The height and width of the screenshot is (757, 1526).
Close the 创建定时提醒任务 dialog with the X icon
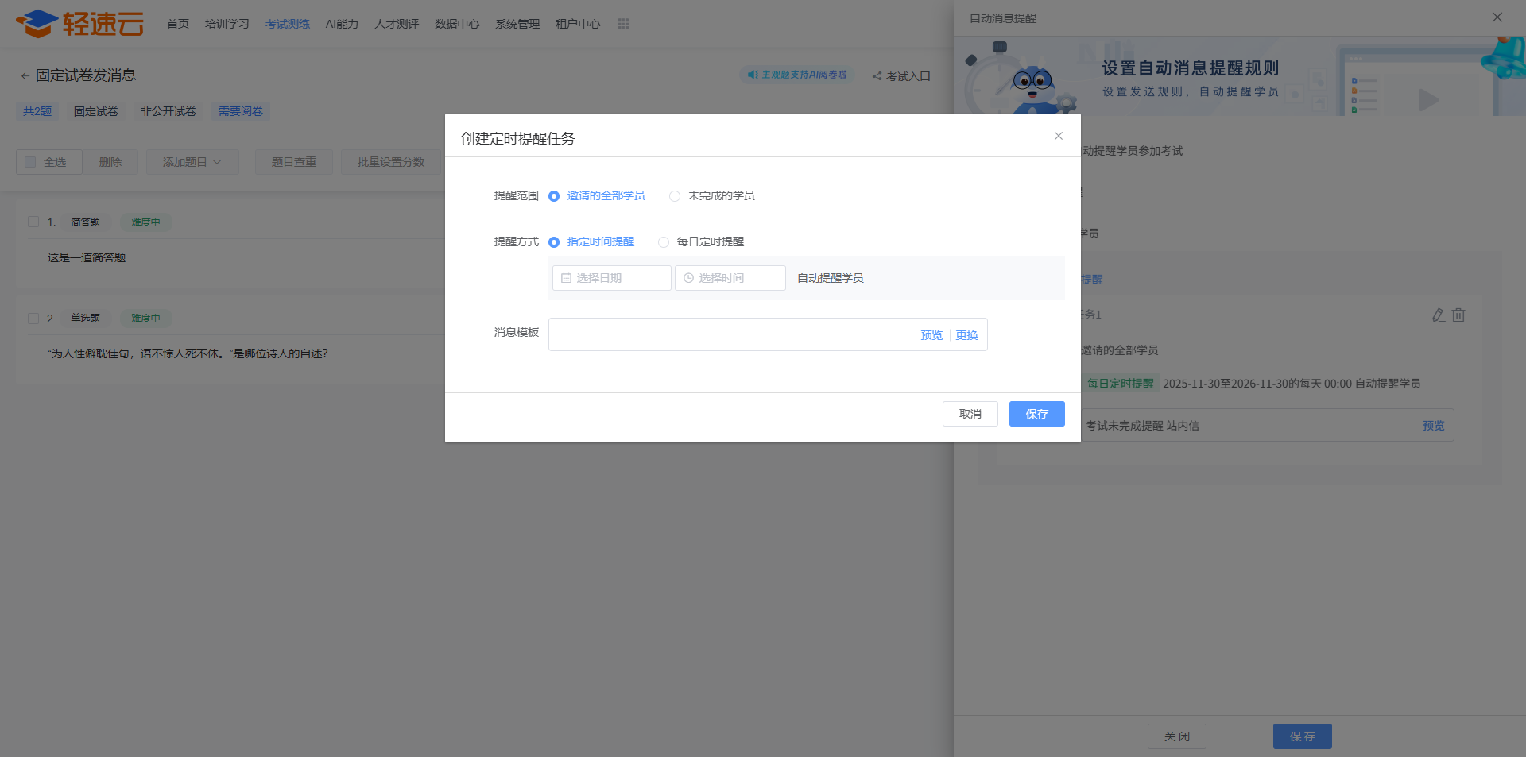[x=1058, y=136]
